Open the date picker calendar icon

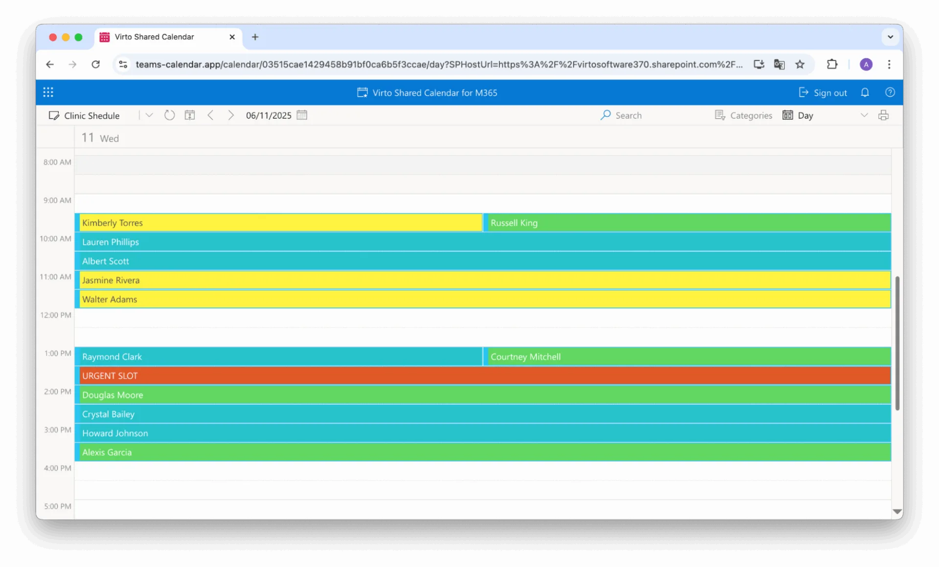pyautogui.click(x=302, y=115)
